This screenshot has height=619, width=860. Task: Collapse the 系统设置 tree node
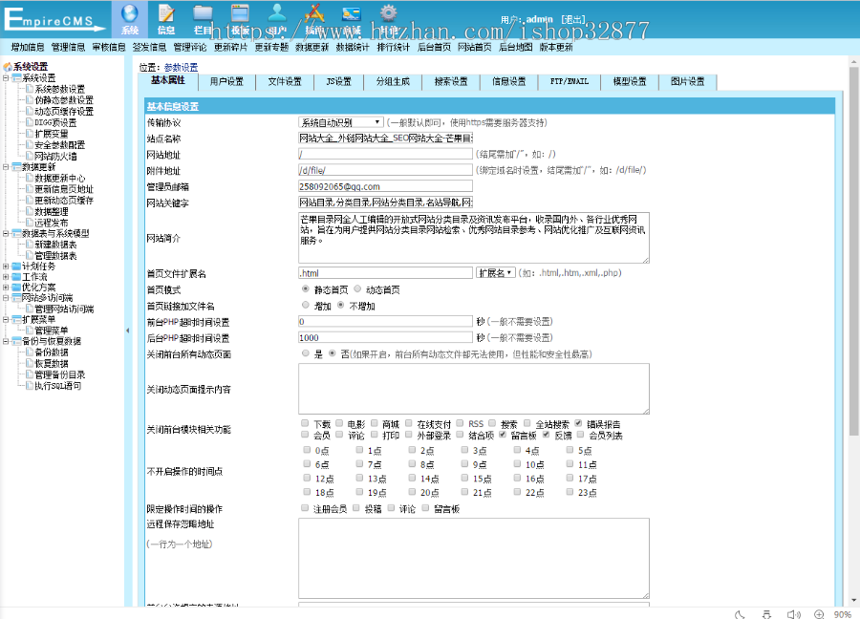click(x=6, y=78)
